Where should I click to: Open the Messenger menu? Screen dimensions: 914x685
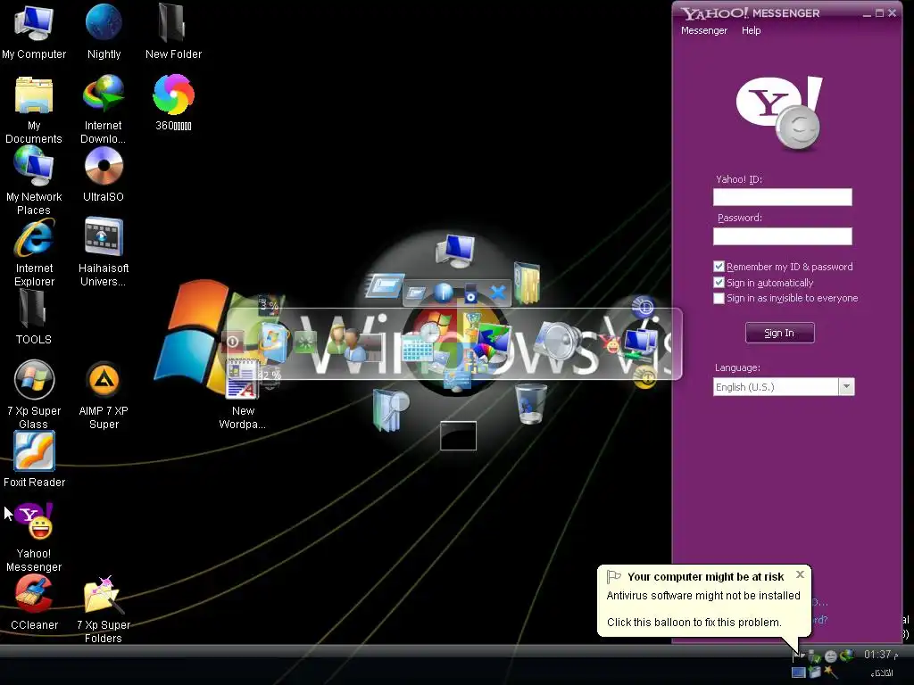[x=703, y=30]
